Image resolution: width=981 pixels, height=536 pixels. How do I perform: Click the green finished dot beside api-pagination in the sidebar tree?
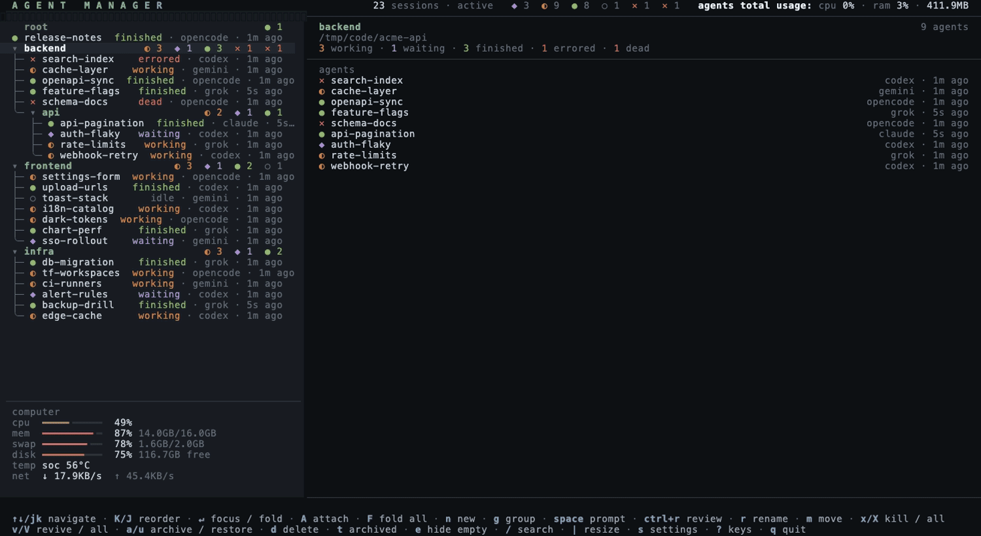pyautogui.click(x=51, y=124)
